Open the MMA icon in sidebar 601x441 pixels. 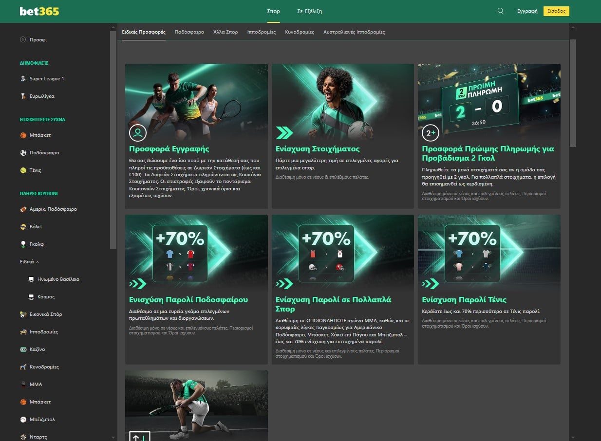tap(23, 385)
